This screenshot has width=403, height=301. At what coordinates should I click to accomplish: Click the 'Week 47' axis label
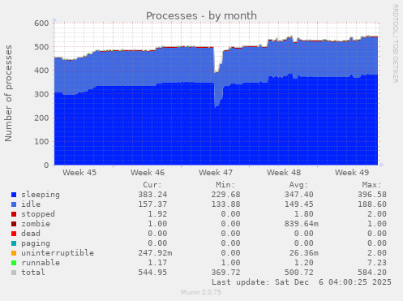point(216,173)
